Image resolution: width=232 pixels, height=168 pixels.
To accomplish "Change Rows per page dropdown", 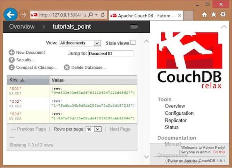I will point(93,129).
